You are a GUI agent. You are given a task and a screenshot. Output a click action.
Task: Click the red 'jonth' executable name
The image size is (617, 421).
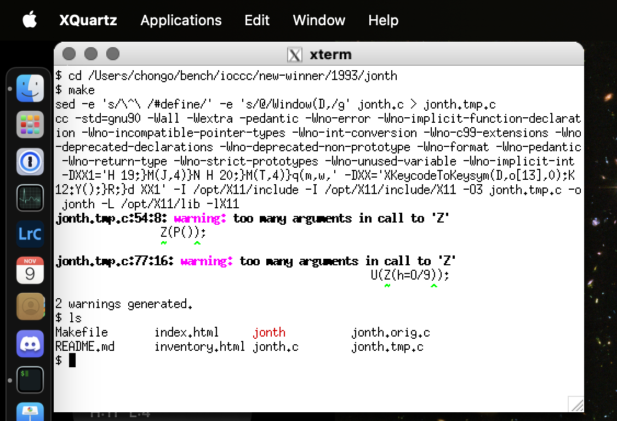pyautogui.click(x=269, y=332)
